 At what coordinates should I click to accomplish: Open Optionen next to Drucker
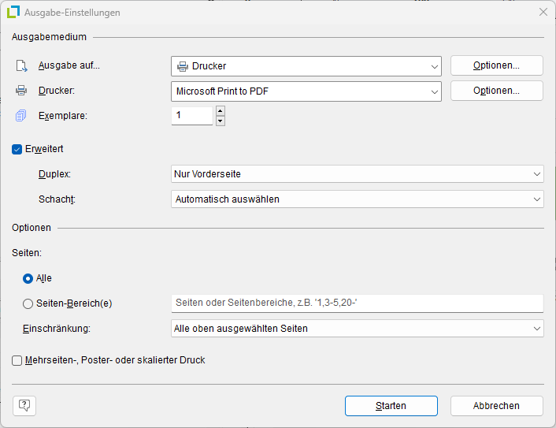tap(496, 91)
